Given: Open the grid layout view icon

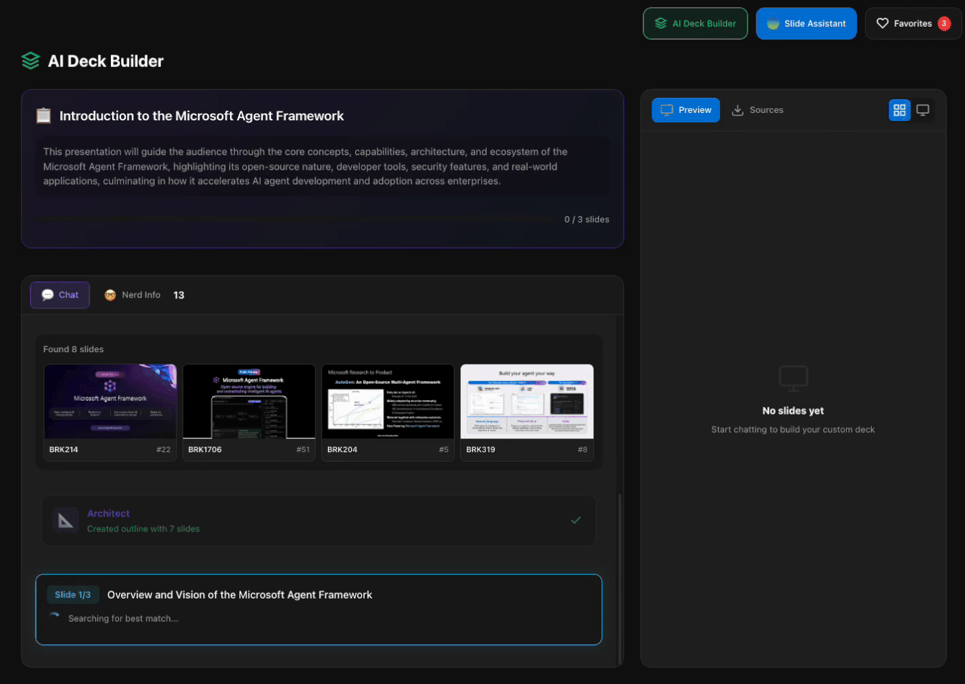Looking at the screenshot, I should coord(899,110).
